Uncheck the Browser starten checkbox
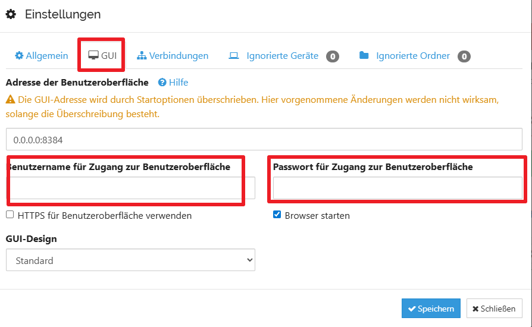Image resolution: width=532 pixels, height=327 pixels. tap(277, 215)
